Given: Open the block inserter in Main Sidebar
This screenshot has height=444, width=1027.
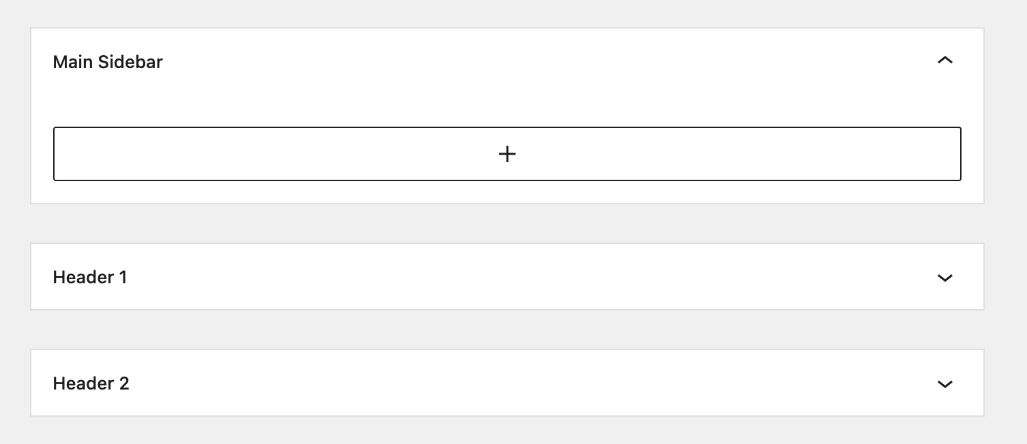Looking at the screenshot, I should [507, 154].
